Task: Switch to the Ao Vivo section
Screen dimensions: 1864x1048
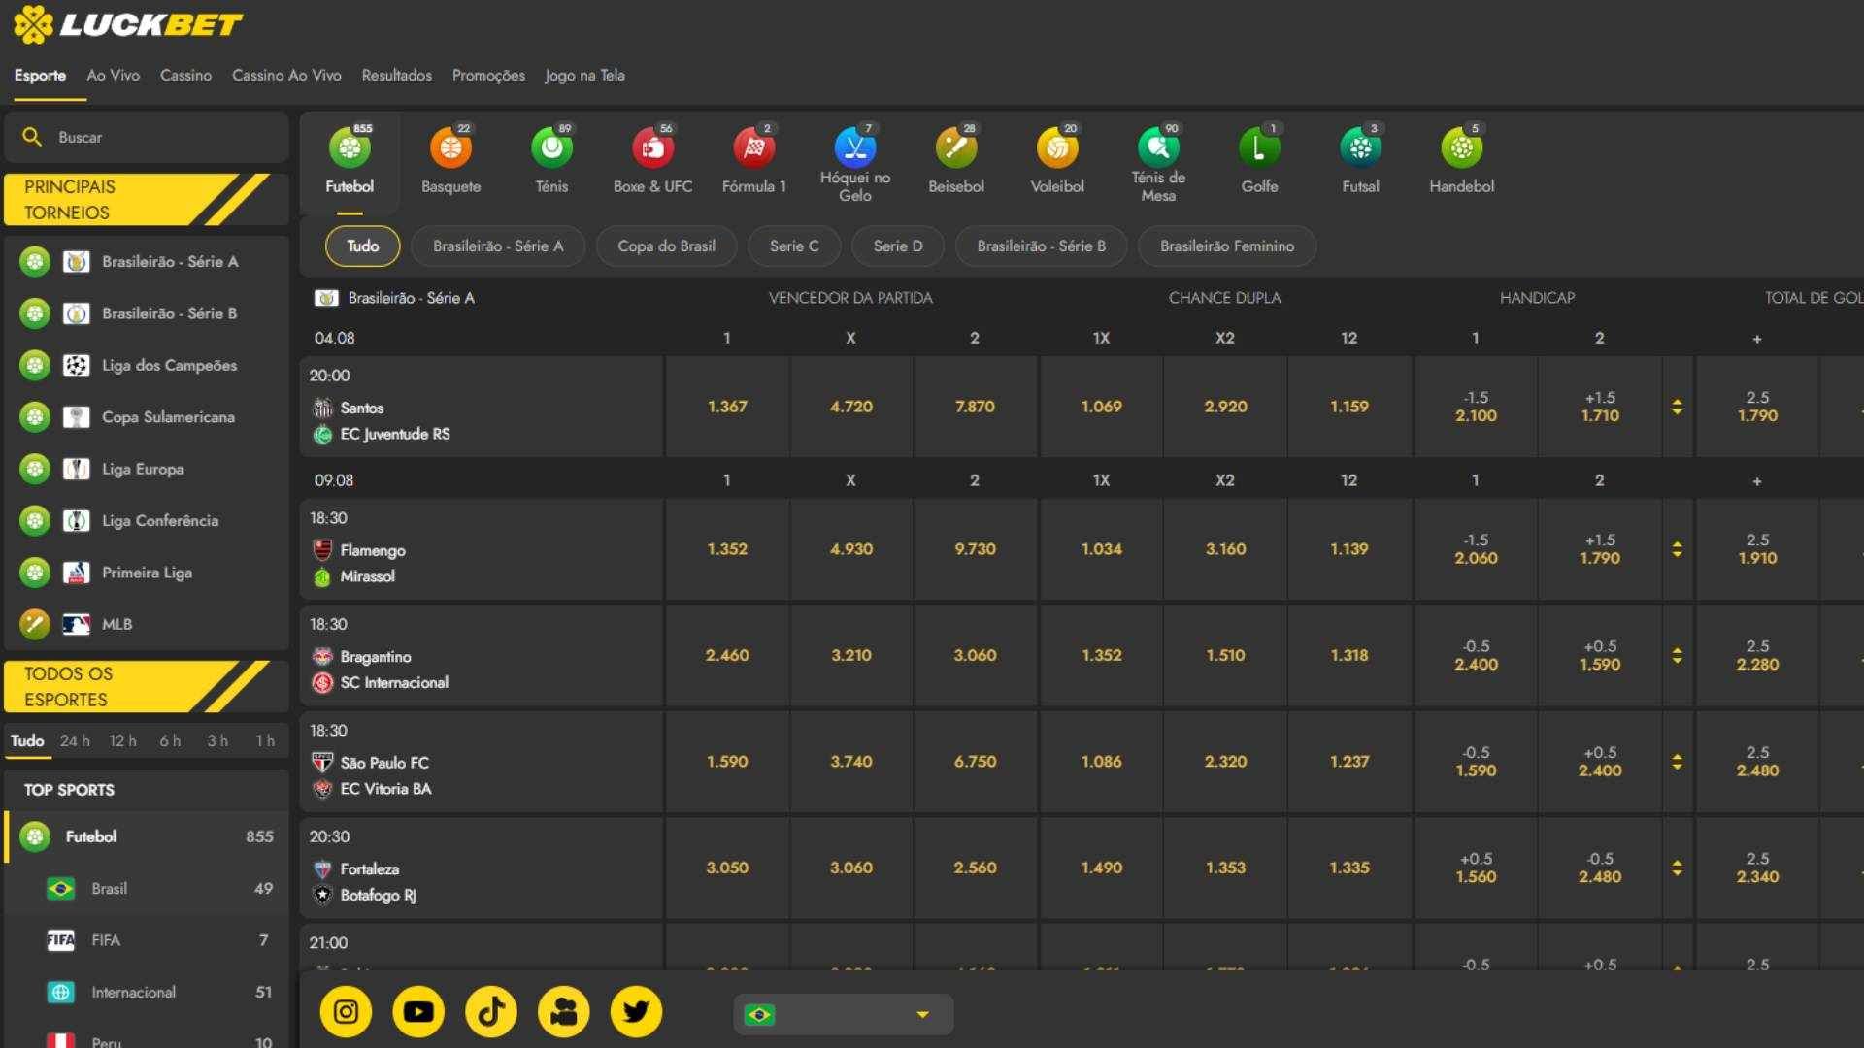Action: [x=112, y=75]
